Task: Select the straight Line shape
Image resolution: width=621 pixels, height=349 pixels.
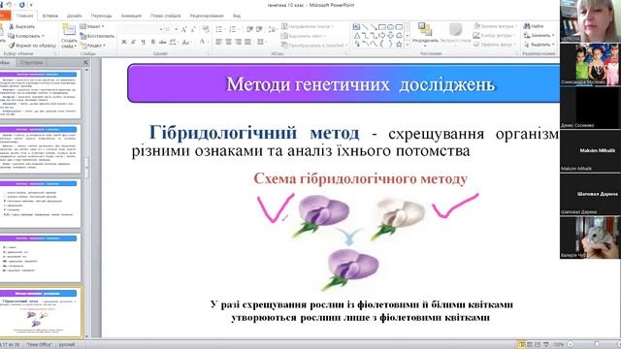Action: [x=365, y=27]
